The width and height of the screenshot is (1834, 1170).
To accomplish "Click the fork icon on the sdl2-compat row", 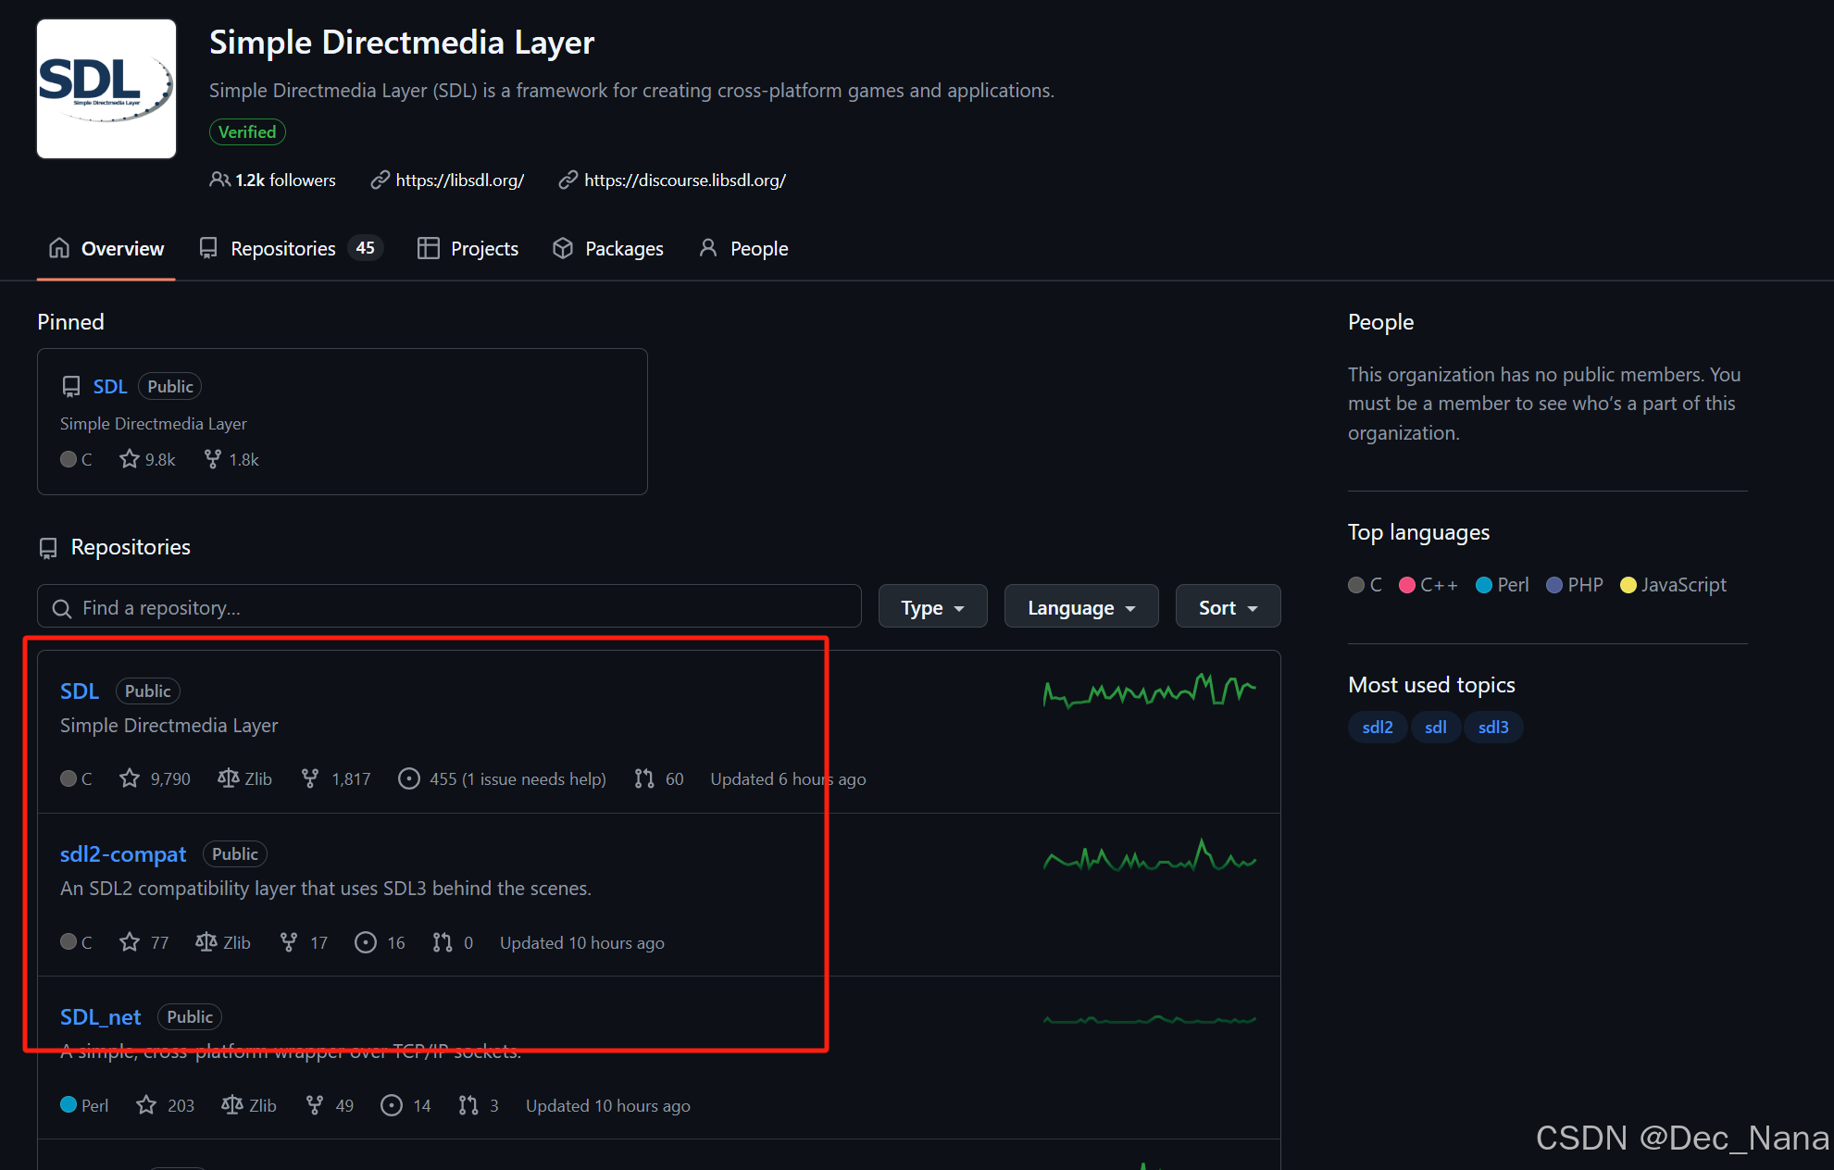I will (x=289, y=942).
